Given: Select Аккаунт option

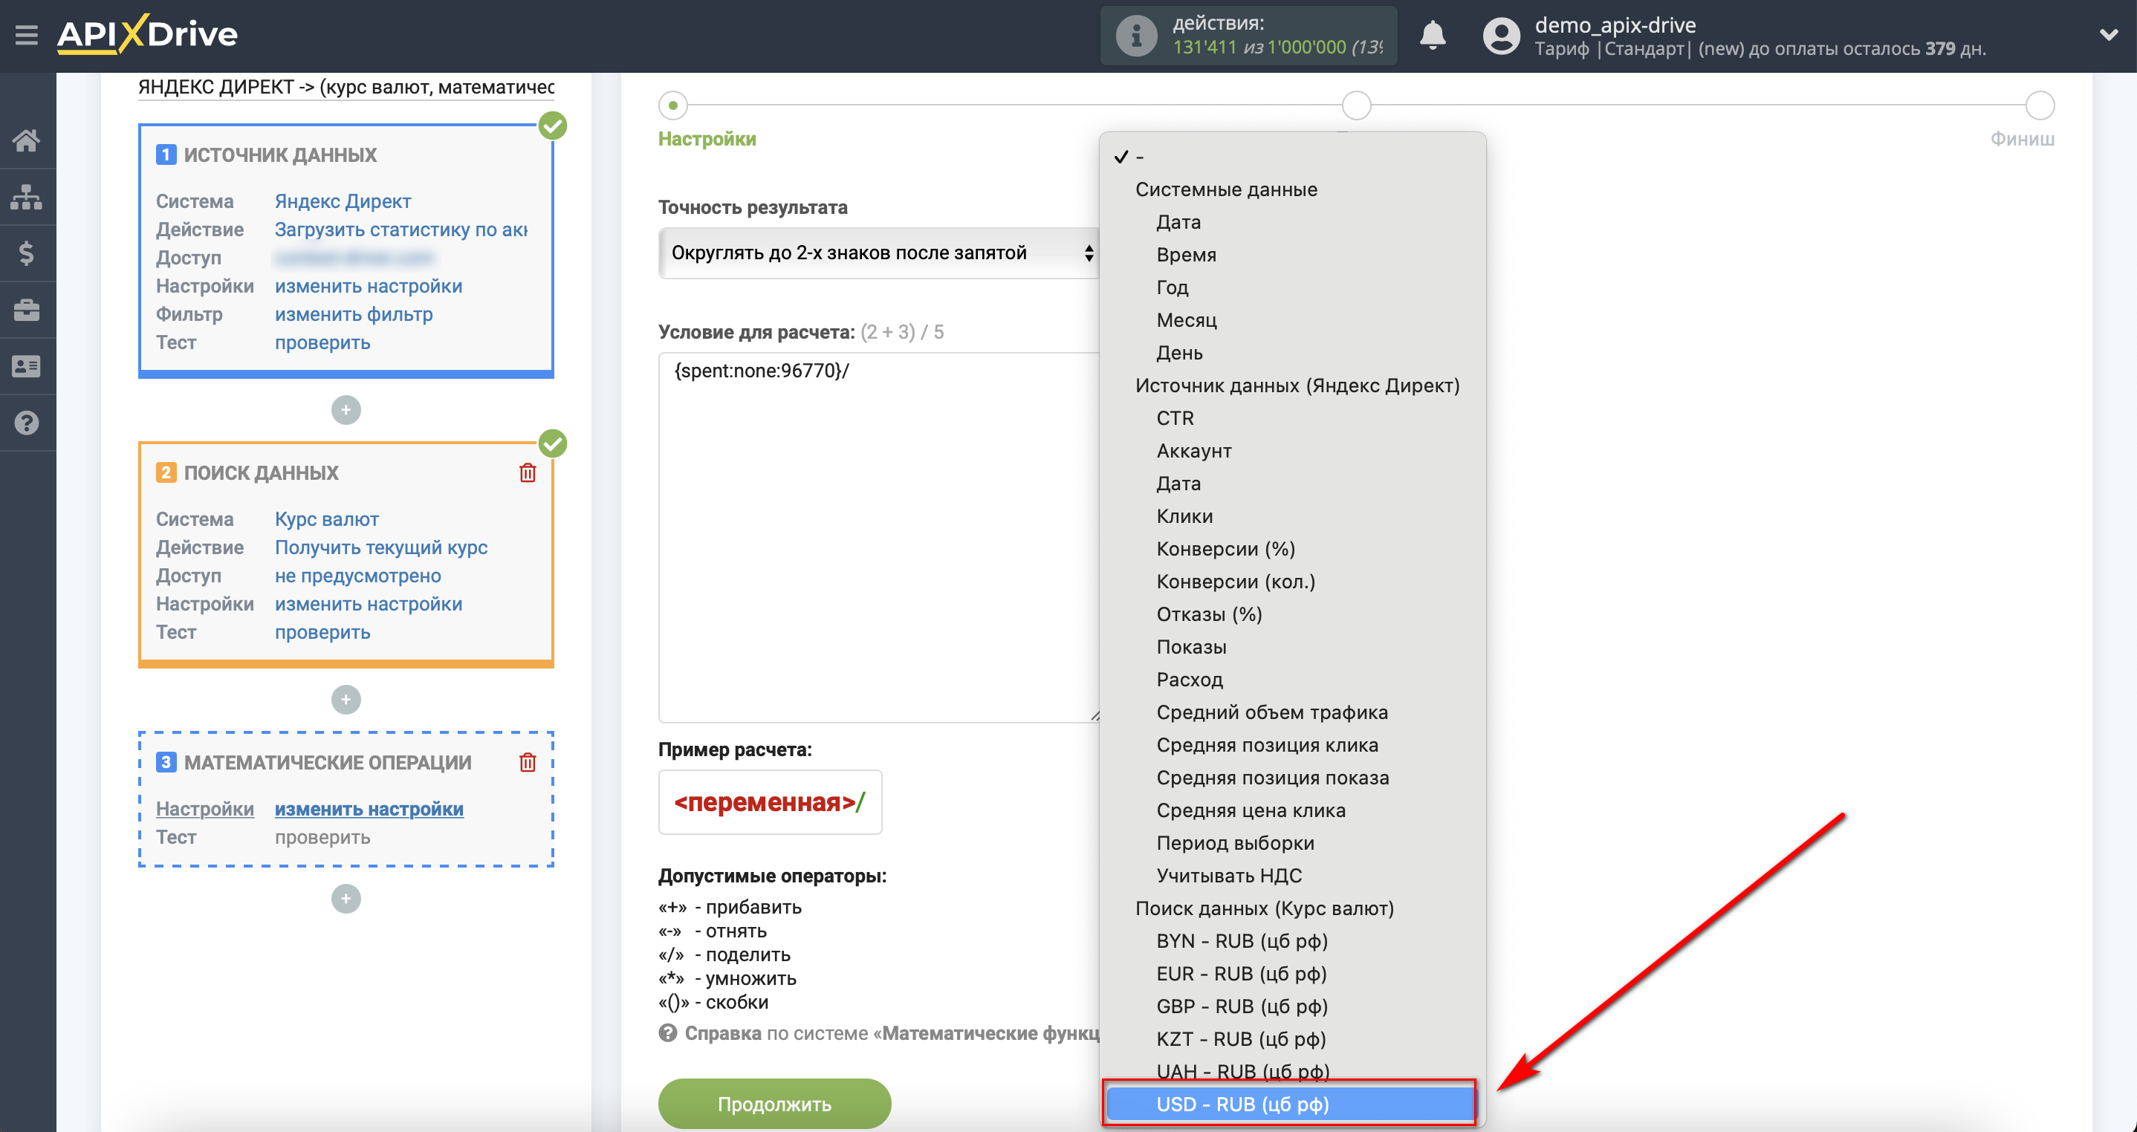Looking at the screenshot, I should [x=1292, y=450].
